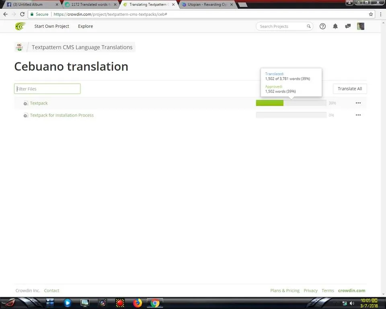Image resolution: width=386 pixels, height=309 pixels.
Task: Open the Contact footer link
Action: coord(52,290)
